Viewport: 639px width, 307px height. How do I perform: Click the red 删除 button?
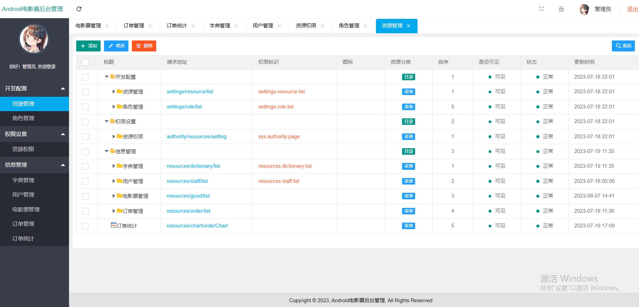pos(144,46)
